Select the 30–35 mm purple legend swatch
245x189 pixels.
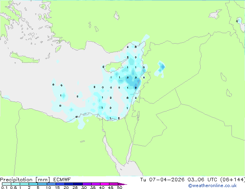87,184
